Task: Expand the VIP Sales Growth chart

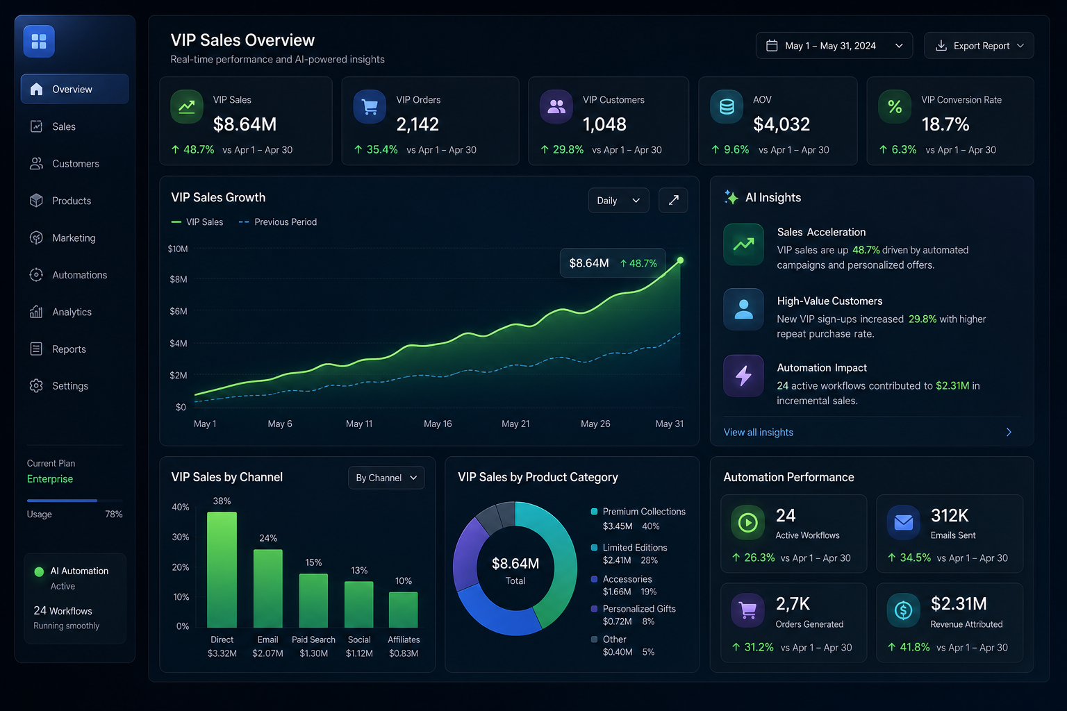Action: click(673, 200)
